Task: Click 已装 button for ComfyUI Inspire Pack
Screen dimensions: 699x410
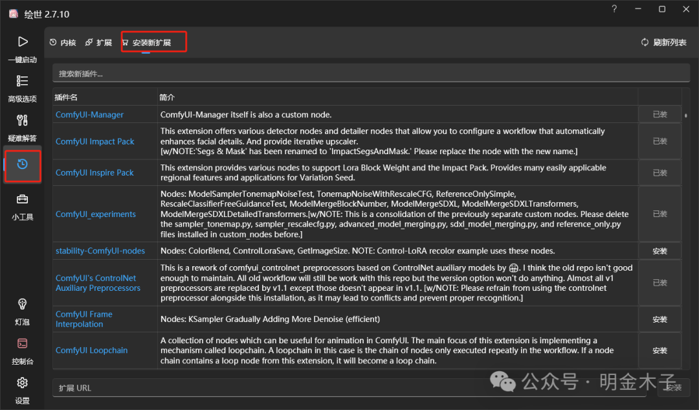Action: (660, 173)
